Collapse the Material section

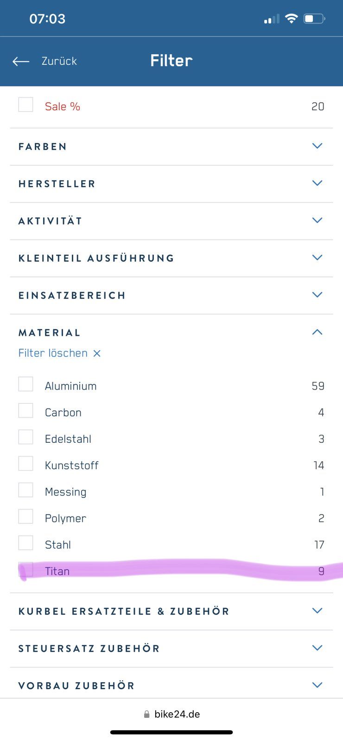[x=317, y=332]
